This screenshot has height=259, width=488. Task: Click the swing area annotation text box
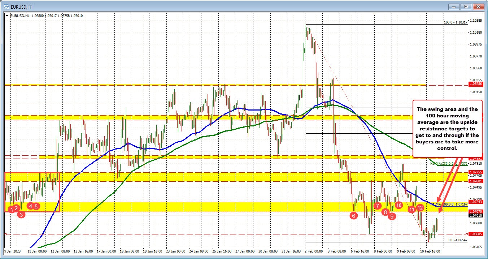(447, 129)
